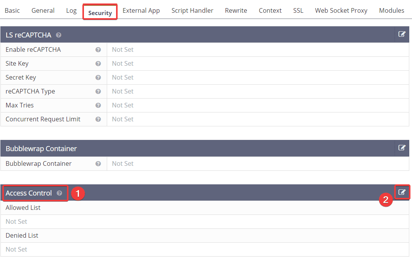Image resolution: width=412 pixels, height=257 pixels.
Task: Open the Script Handler tab
Action: click(x=192, y=10)
